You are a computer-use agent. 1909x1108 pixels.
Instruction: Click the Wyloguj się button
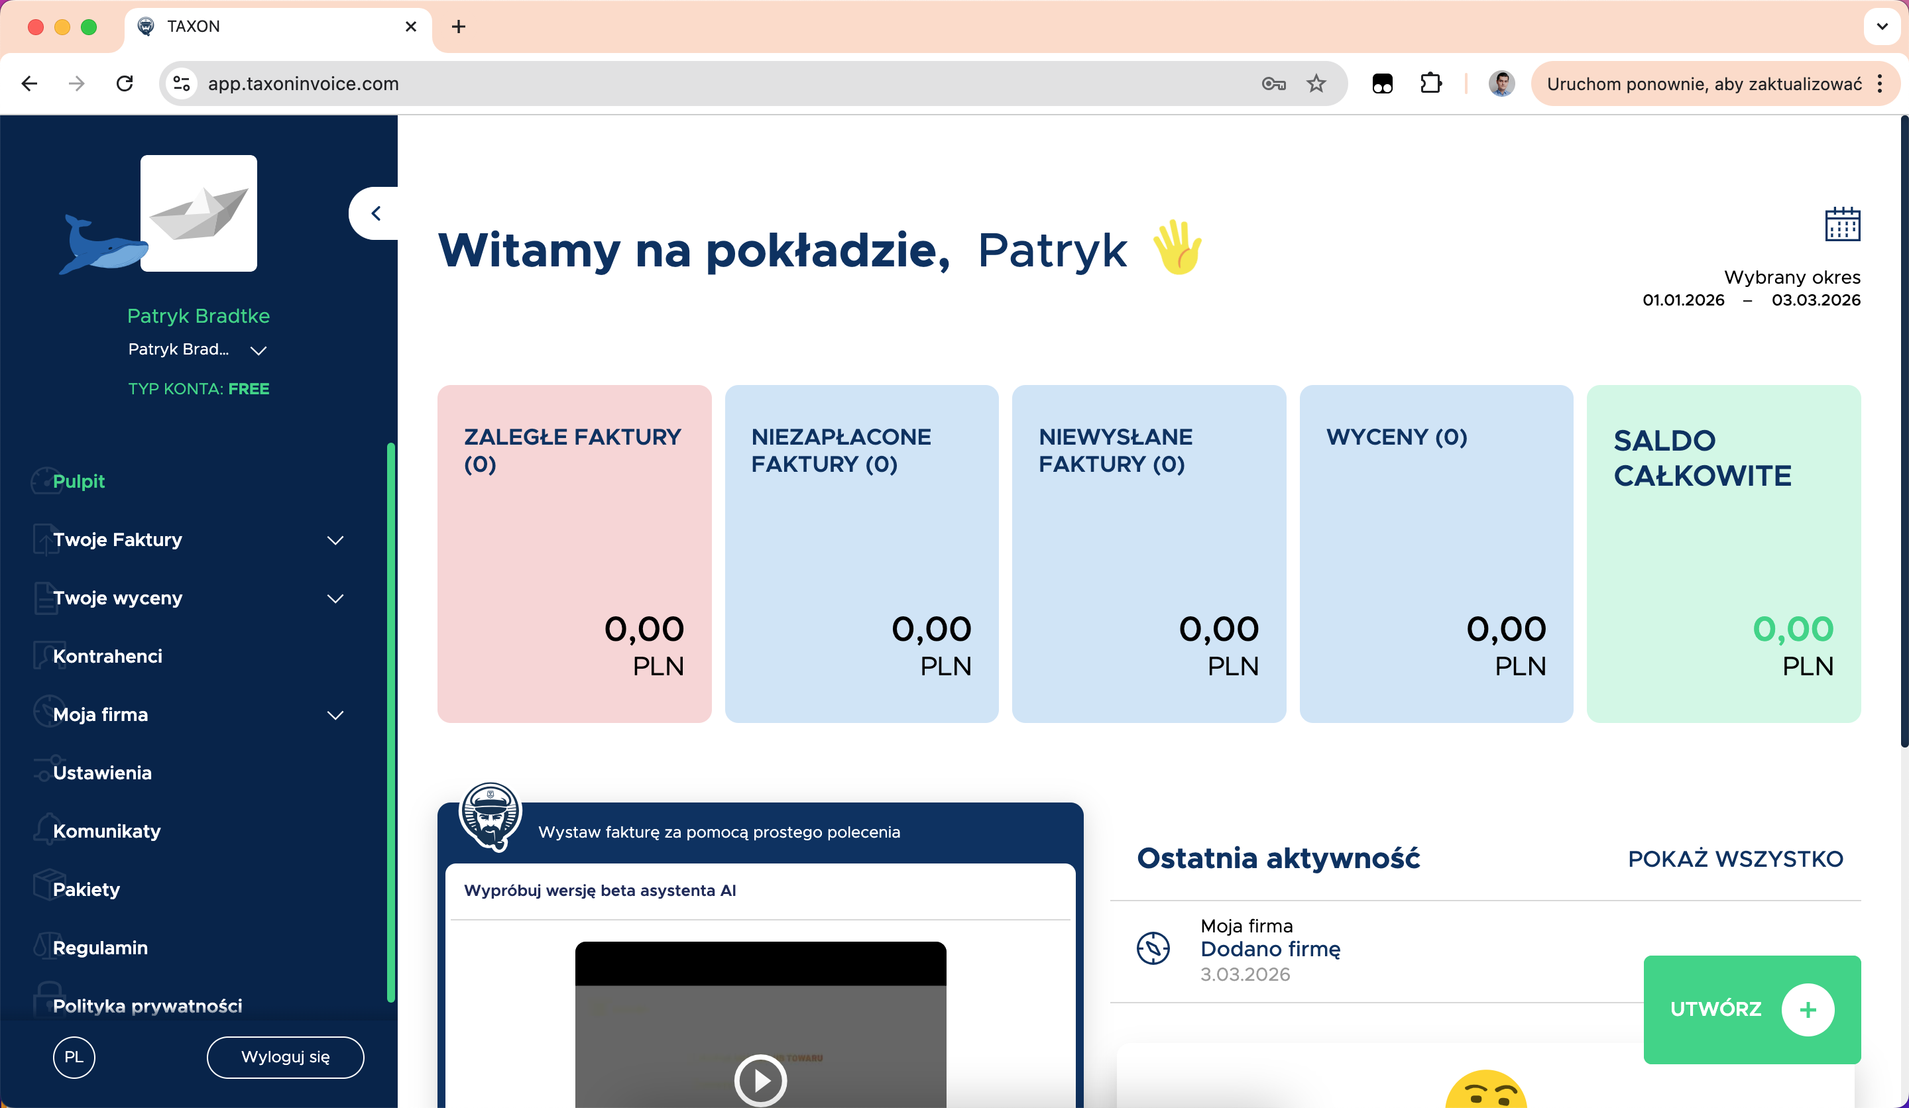click(x=286, y=1056)
